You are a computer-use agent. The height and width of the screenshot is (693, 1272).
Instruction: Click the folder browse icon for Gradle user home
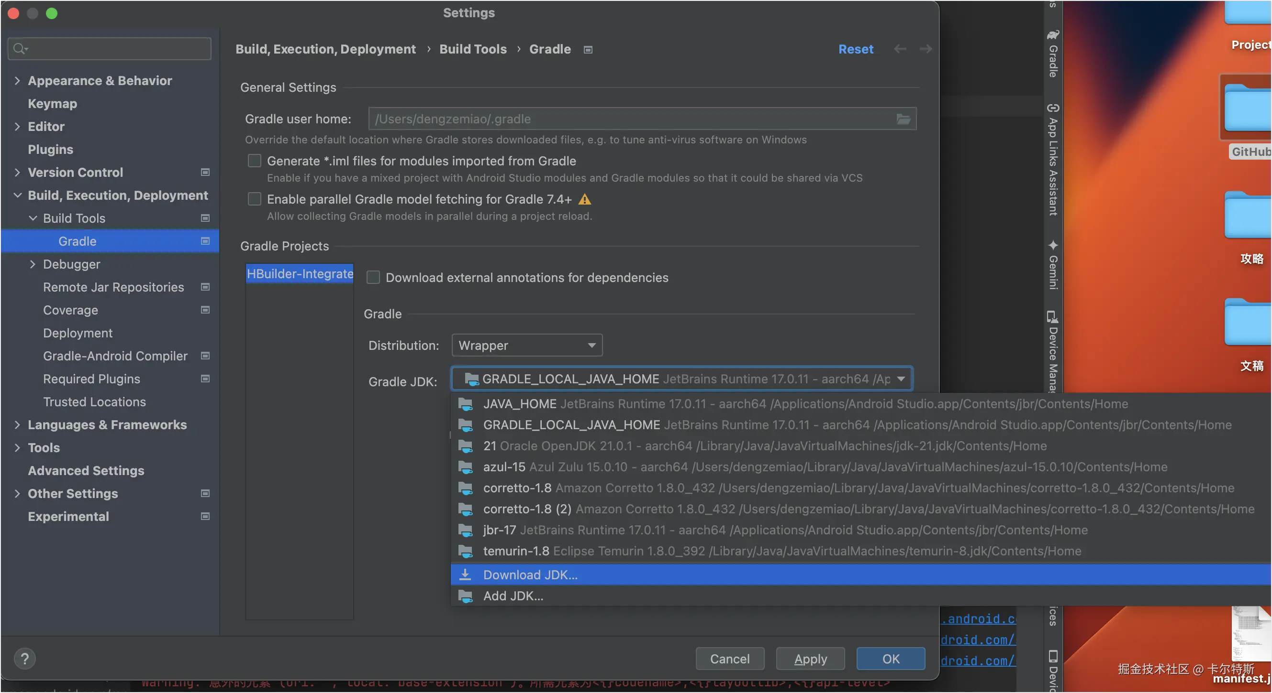(903, 119)
